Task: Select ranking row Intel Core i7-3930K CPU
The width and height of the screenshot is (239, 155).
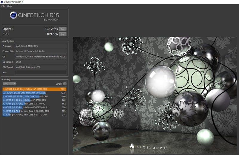Action: [34, 96]
